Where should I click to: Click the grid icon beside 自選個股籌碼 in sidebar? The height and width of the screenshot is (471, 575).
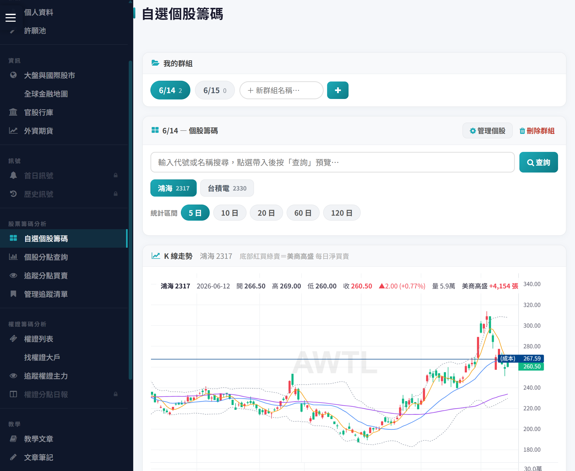[x=13, y=238]
